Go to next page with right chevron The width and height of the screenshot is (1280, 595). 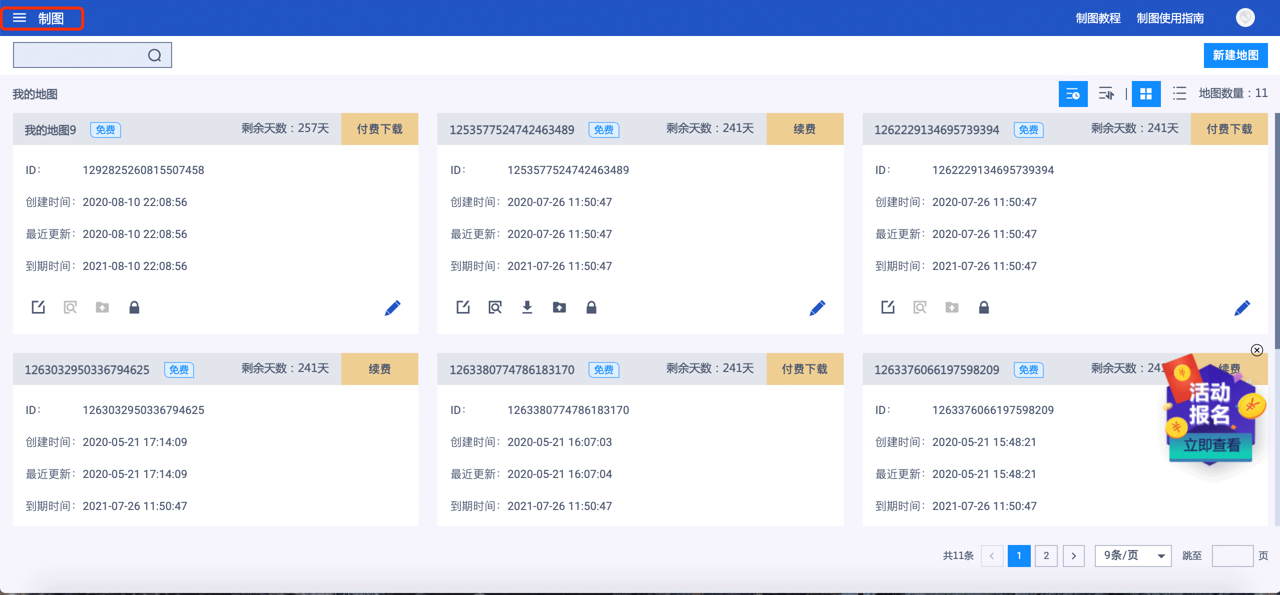[x=1073, y=555]
